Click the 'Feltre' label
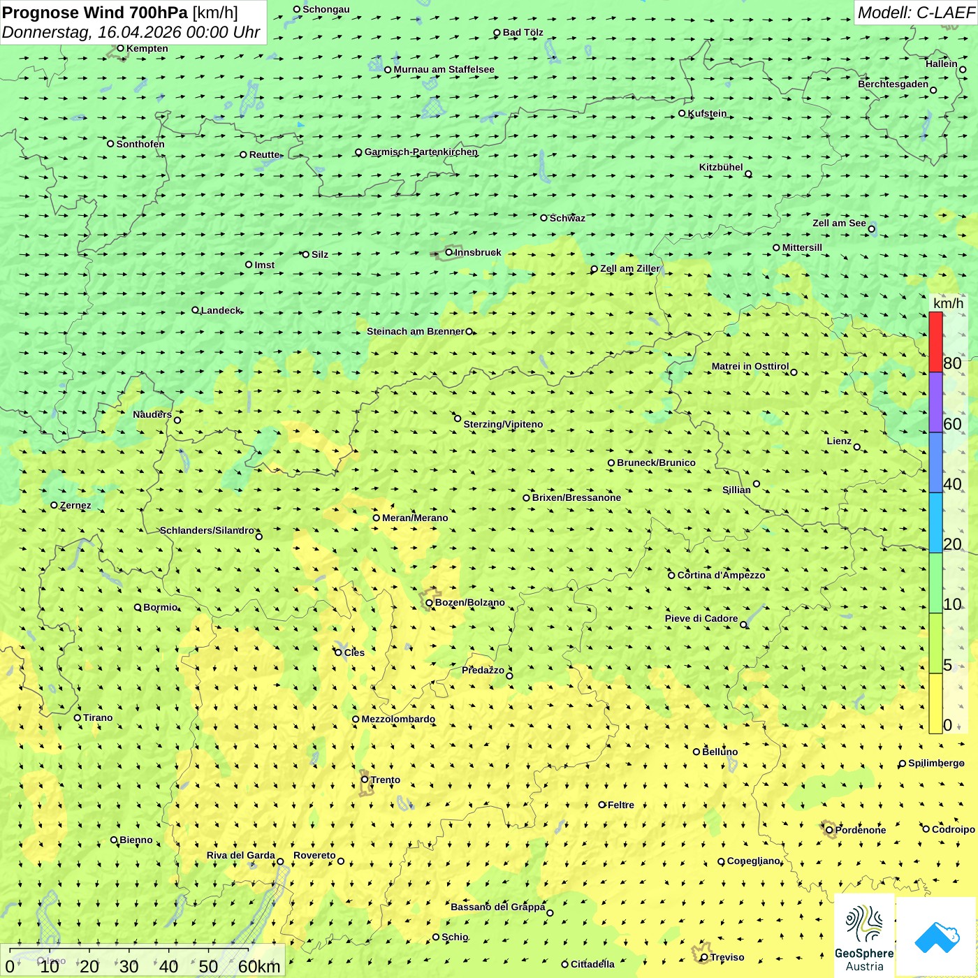The image size is (978, 978). point(620,805)
